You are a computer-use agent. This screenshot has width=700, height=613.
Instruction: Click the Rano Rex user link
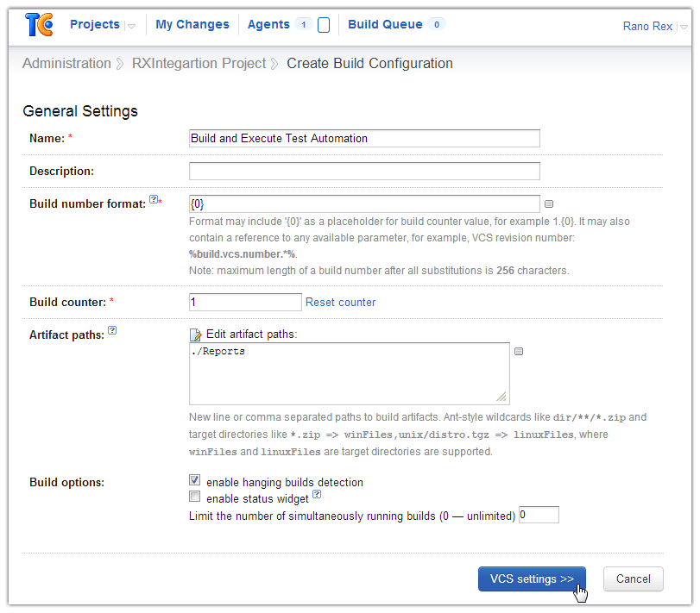click(647, 27)
